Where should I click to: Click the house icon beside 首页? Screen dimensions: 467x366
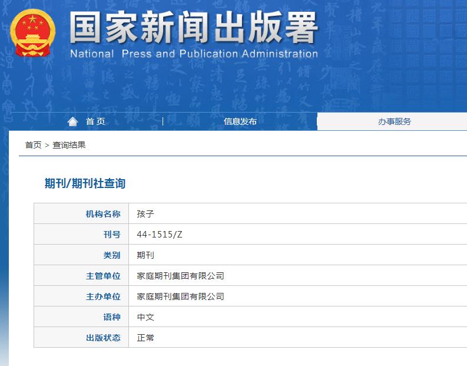[72, 121]
